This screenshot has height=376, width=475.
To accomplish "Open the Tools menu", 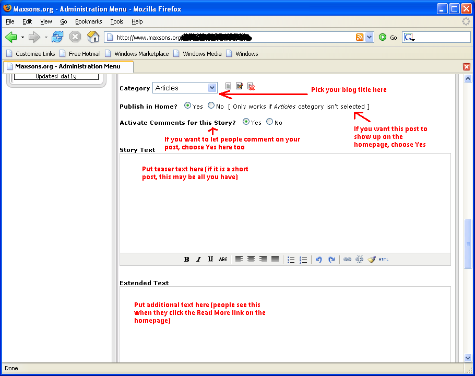I will click(116, 21).
